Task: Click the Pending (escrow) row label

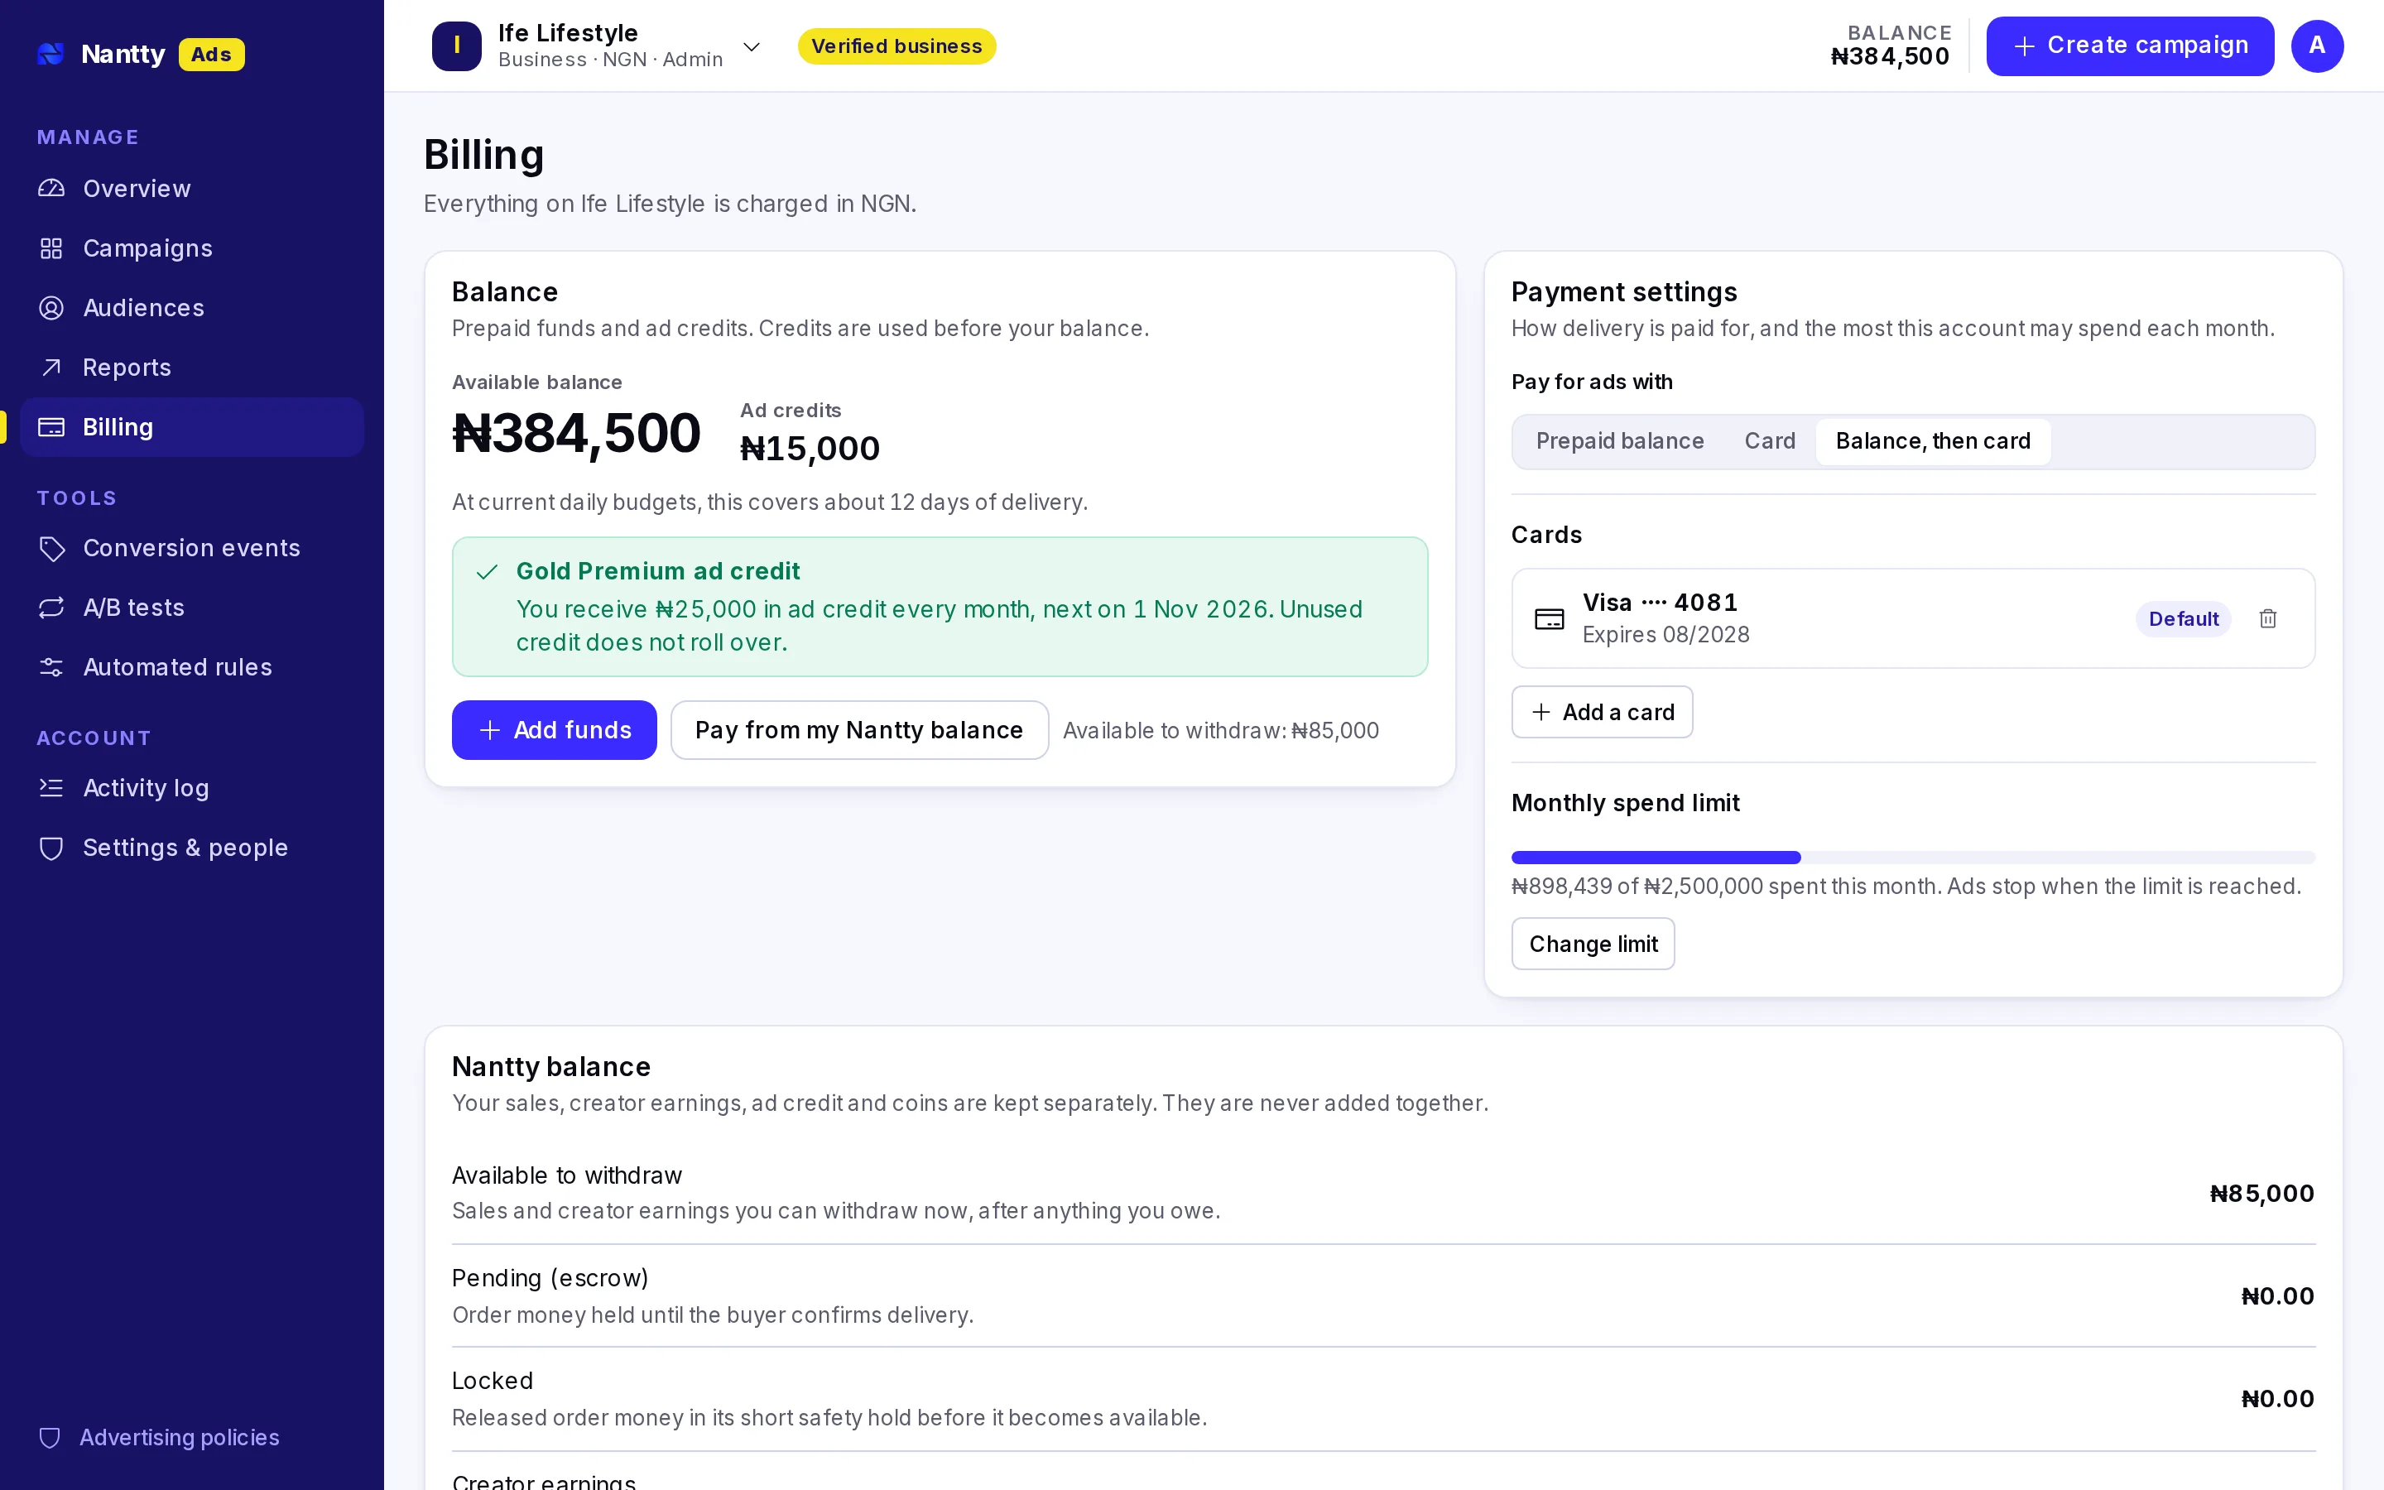Action: [550, 1278]
